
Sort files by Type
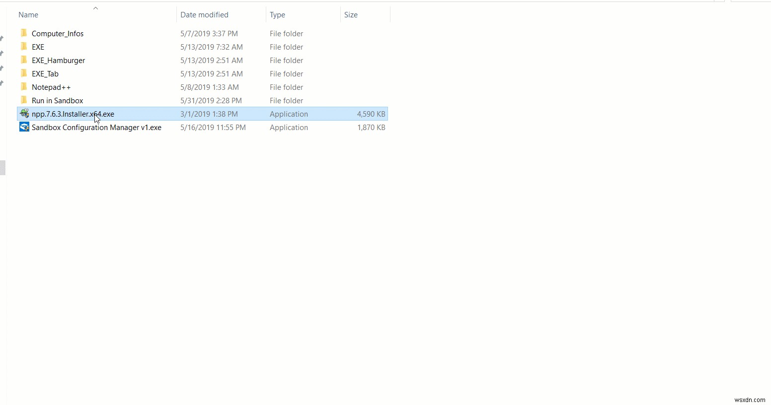point(278,14)
